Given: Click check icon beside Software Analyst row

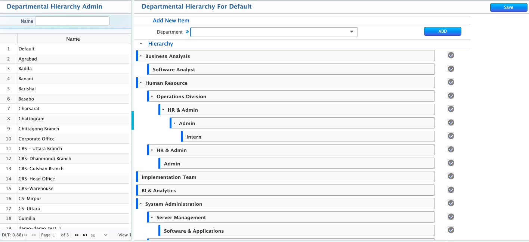Looking at the screenshot, I should 451,69.
